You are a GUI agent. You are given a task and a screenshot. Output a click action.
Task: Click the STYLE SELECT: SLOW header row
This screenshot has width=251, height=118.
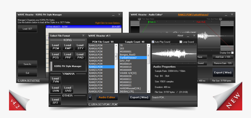[x=83, y=27]
